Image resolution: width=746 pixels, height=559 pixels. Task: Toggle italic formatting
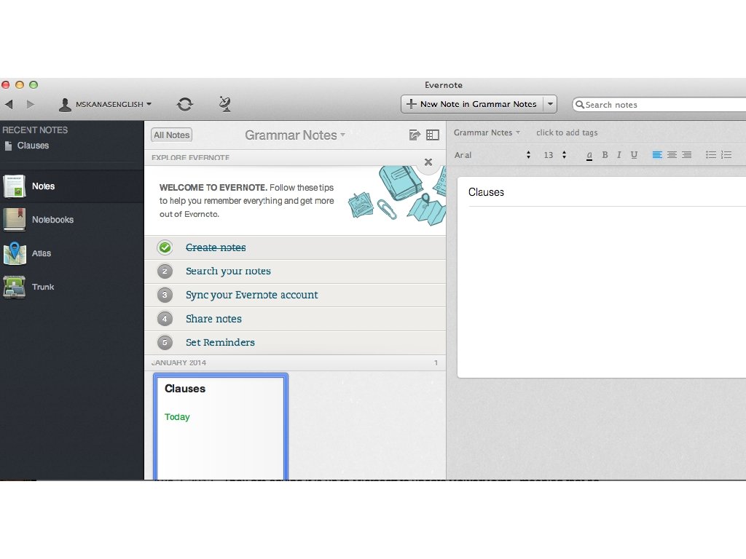(619, 155)
